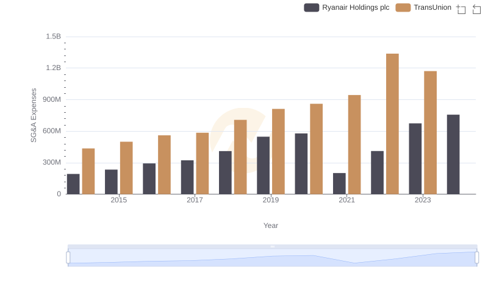Select left handle of data zoom slider
This screenshot has width=488, height=281.
68,257
